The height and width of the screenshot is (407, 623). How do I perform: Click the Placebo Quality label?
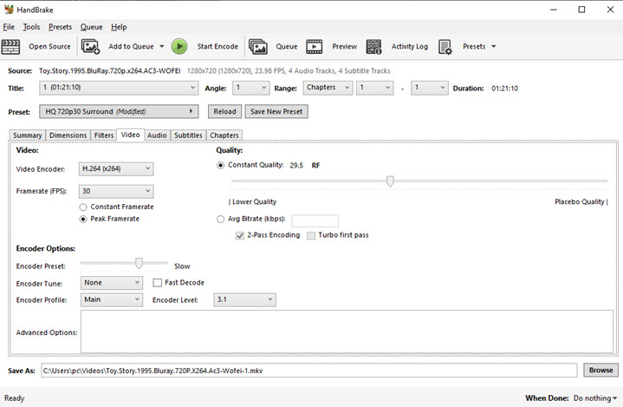[580, 201]
